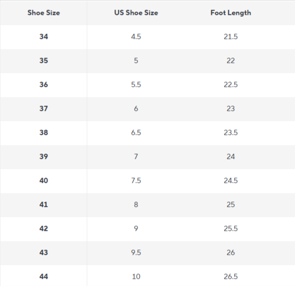Select shoe size 34 cell

coord(44,37)
